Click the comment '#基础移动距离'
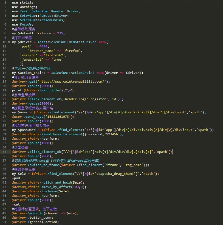This screenshot has width=223, height=225. click(x=24, y=29)
